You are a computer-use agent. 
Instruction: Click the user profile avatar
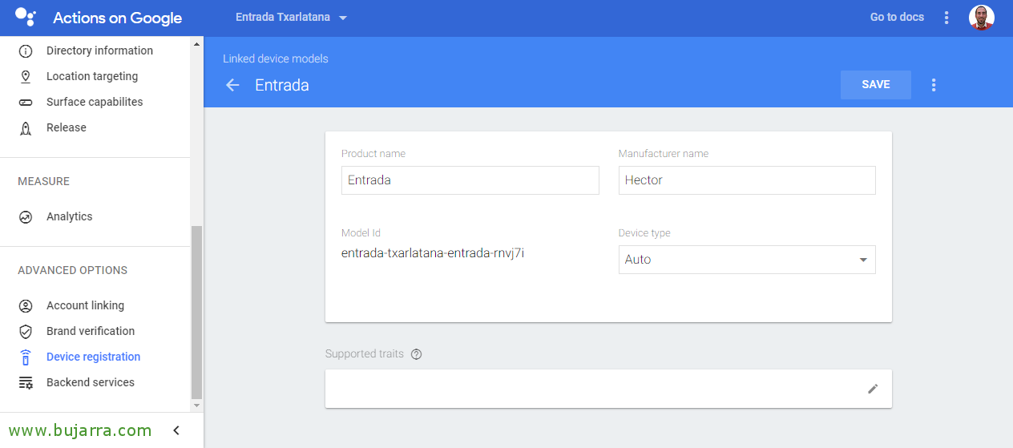pos(981,18)
